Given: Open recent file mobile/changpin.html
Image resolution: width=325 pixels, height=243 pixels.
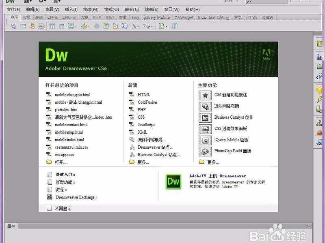Looking at the screenshot, I should [73, 95].
